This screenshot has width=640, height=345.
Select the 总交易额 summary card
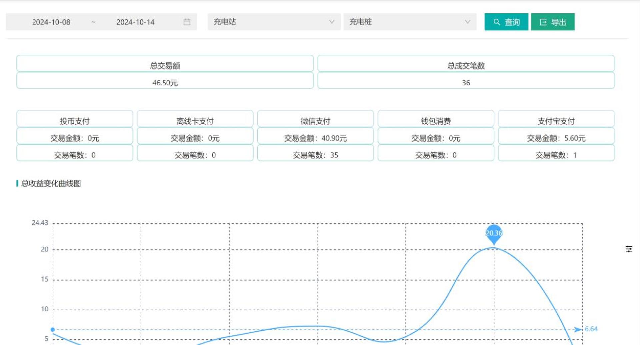tap(165, 65)
